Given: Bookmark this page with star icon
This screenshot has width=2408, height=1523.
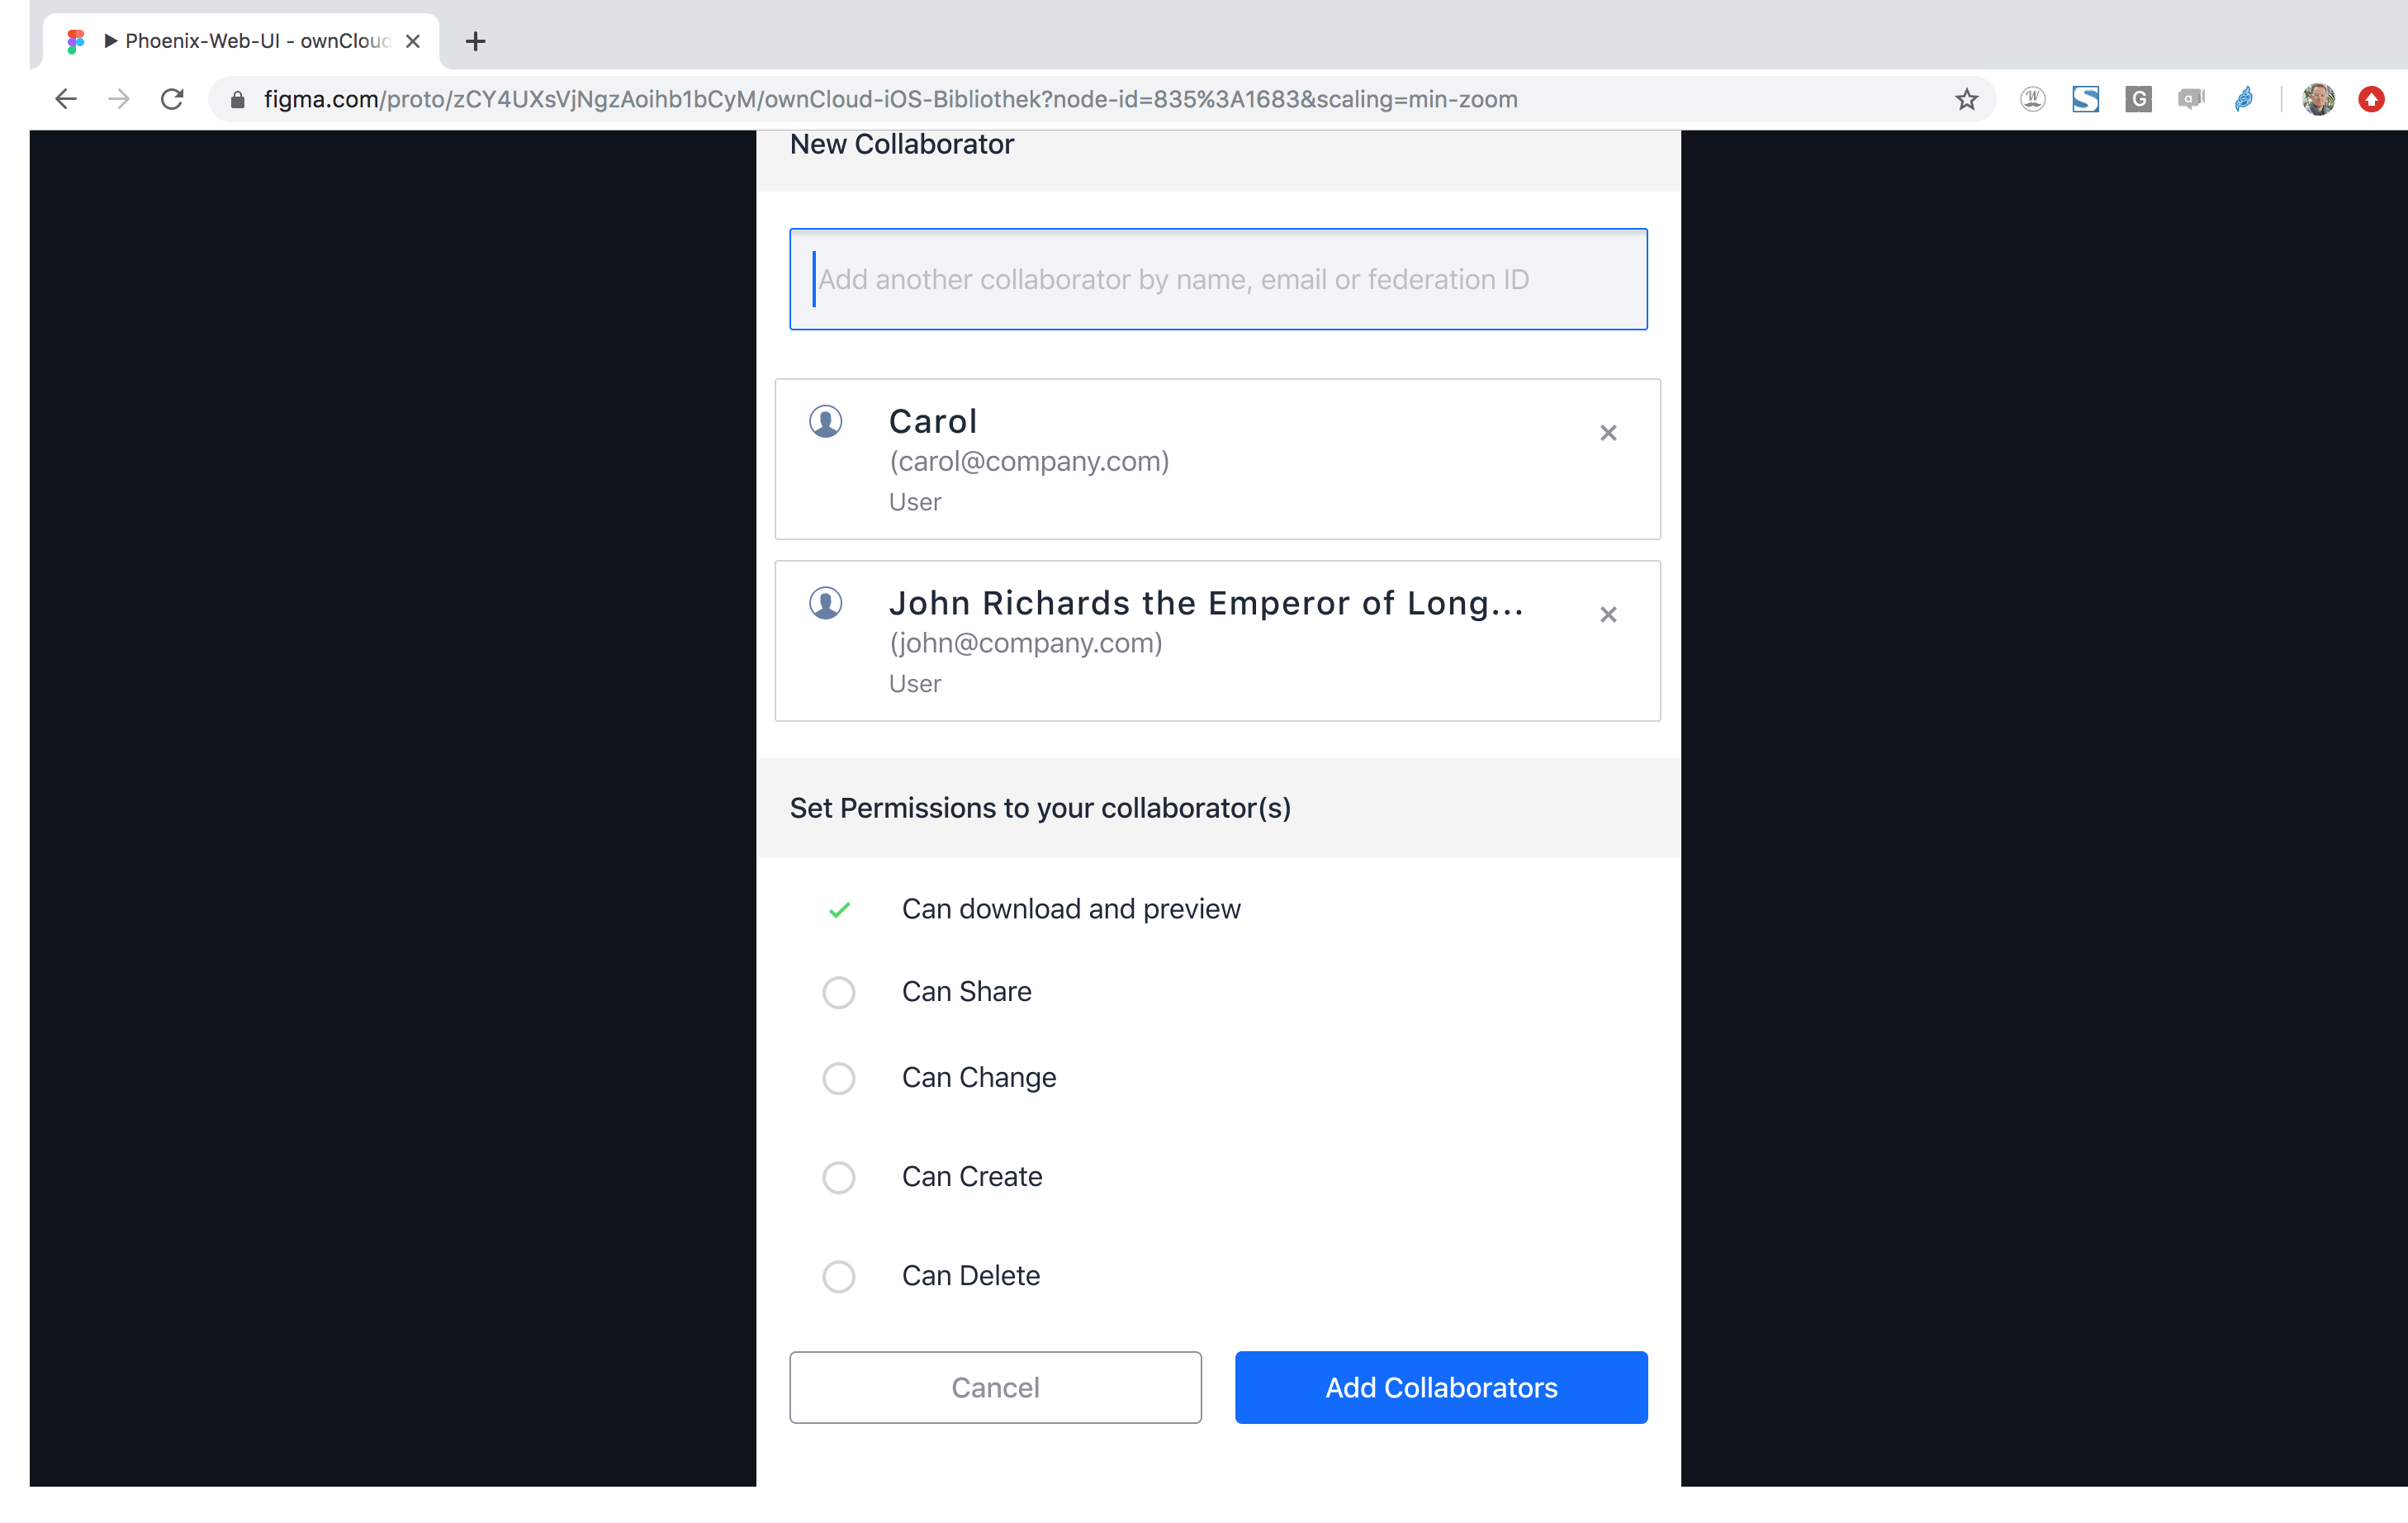Looking at the screenshot, I should click(1966, 99).
